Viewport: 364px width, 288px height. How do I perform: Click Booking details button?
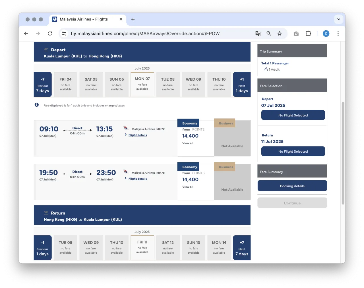pos(292,186)
